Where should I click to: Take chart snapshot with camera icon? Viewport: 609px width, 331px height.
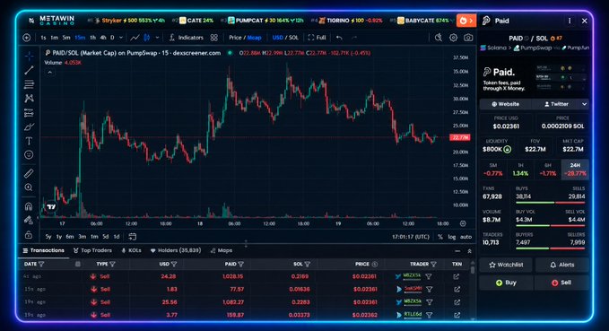tap(468, 38)
